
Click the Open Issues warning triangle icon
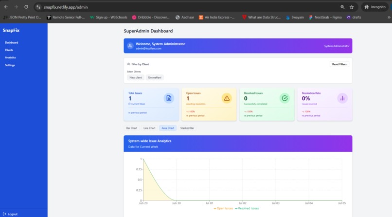[227, 98]
